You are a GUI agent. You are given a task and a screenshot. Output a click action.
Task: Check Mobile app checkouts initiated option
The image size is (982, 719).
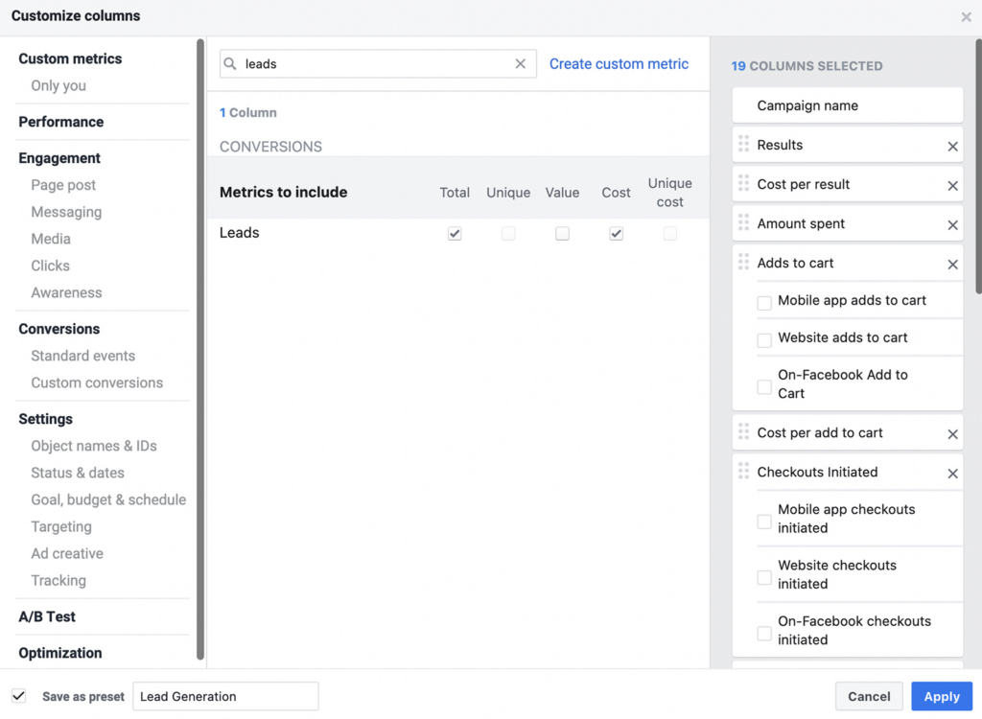(764, 522)
